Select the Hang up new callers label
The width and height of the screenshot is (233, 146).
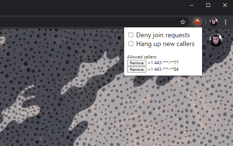(165, 44)
